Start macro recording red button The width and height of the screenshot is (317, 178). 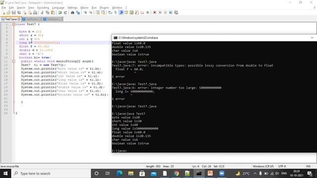(155, 12)
